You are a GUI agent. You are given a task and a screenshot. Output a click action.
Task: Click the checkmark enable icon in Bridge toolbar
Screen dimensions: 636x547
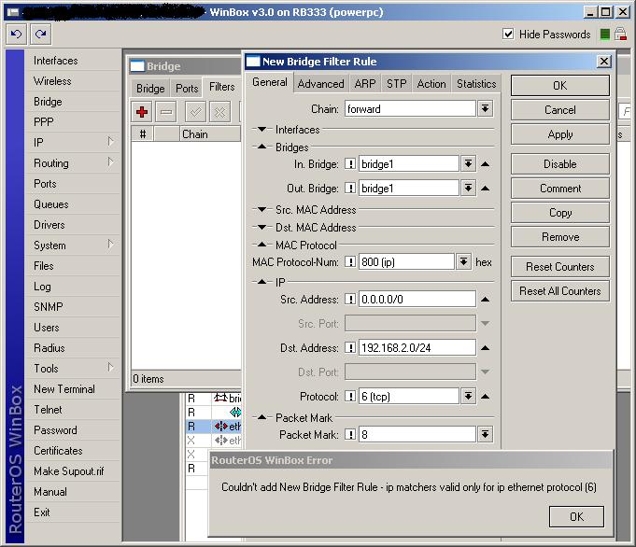[x=195, y=112]
